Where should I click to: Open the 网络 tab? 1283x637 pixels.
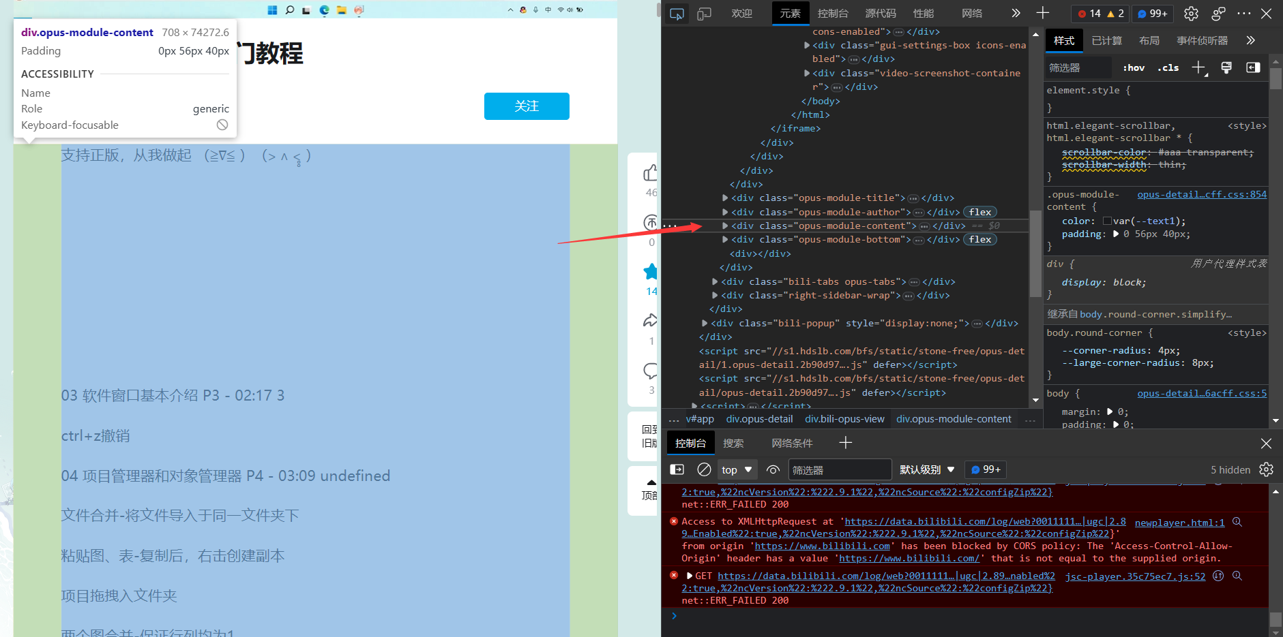click(972, 14)
